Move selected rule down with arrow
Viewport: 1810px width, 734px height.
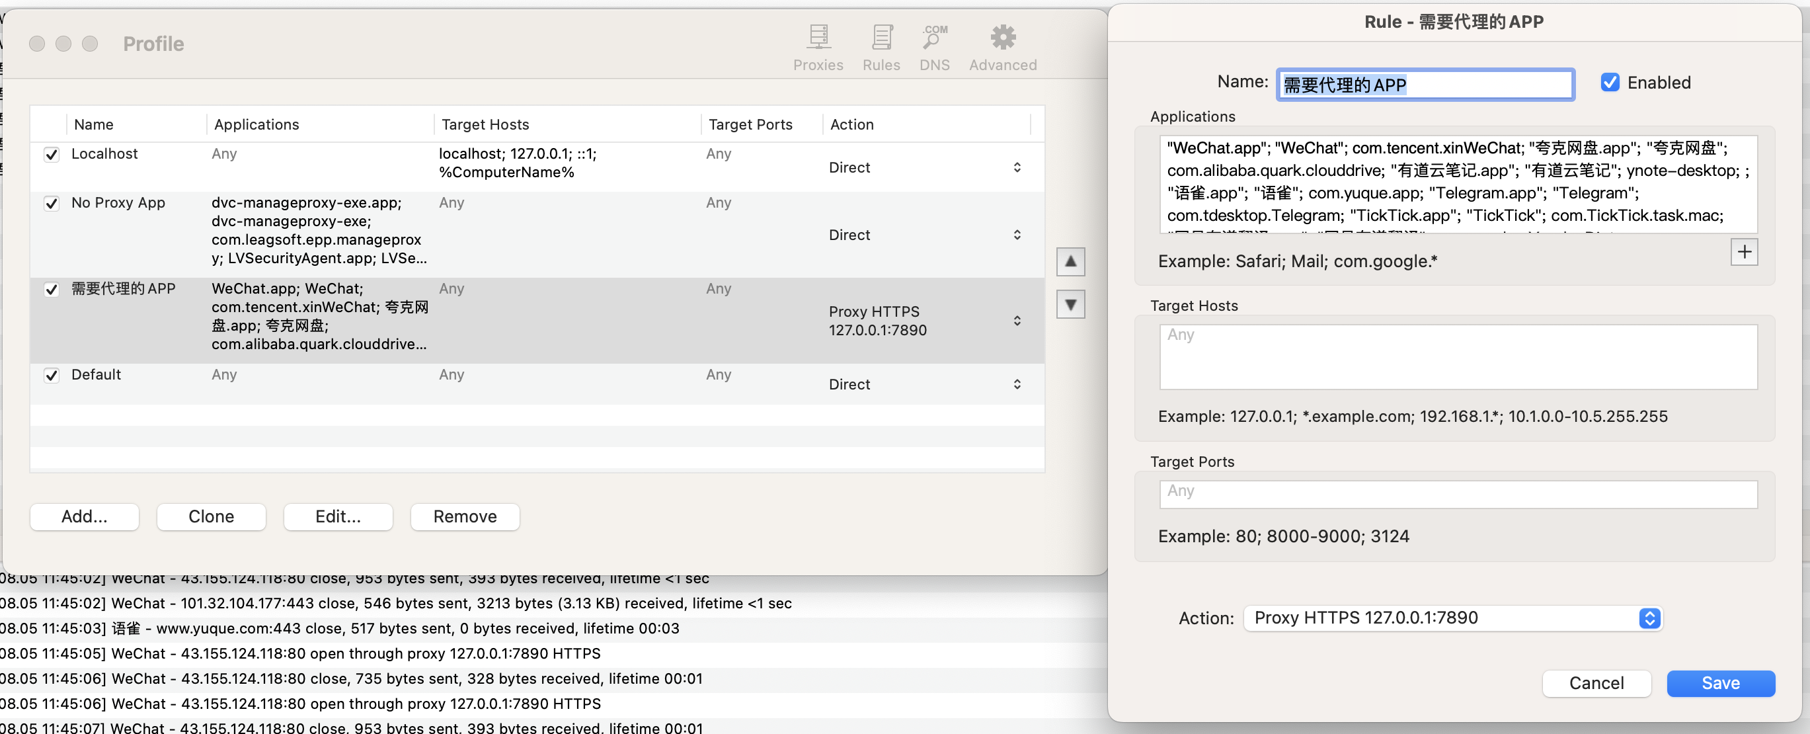click(x=1070, y=304)
